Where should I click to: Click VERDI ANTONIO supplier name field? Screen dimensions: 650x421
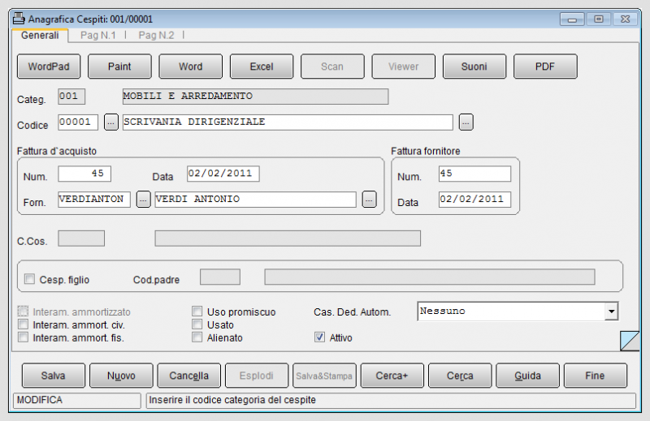click(255, 199)
